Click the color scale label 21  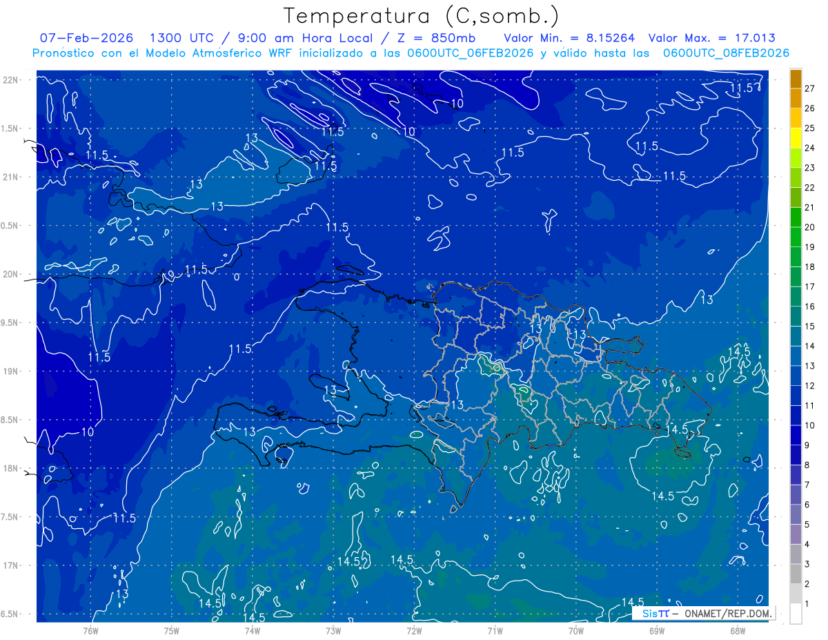pyautogui.click(x=810, y=207)
